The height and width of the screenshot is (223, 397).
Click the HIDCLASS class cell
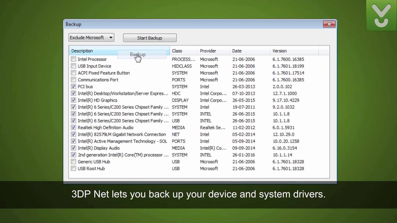[182, 66]
